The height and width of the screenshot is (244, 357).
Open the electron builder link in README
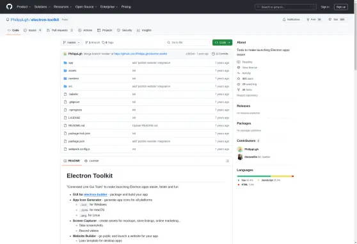[x=95, y=194]
